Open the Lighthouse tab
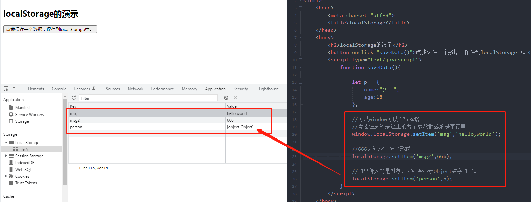This screenshot has height=202, width=531. point(269,89)
